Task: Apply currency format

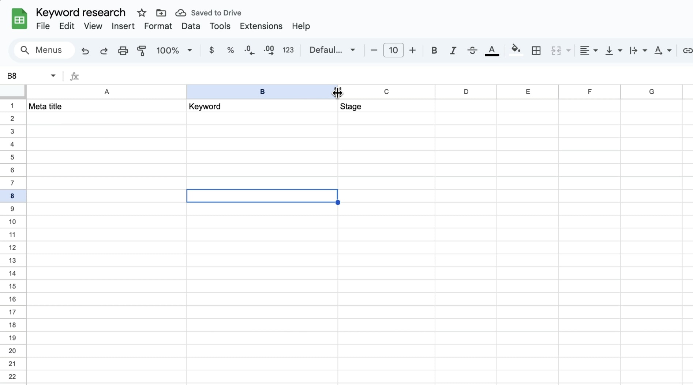Action: coord(212,50)
